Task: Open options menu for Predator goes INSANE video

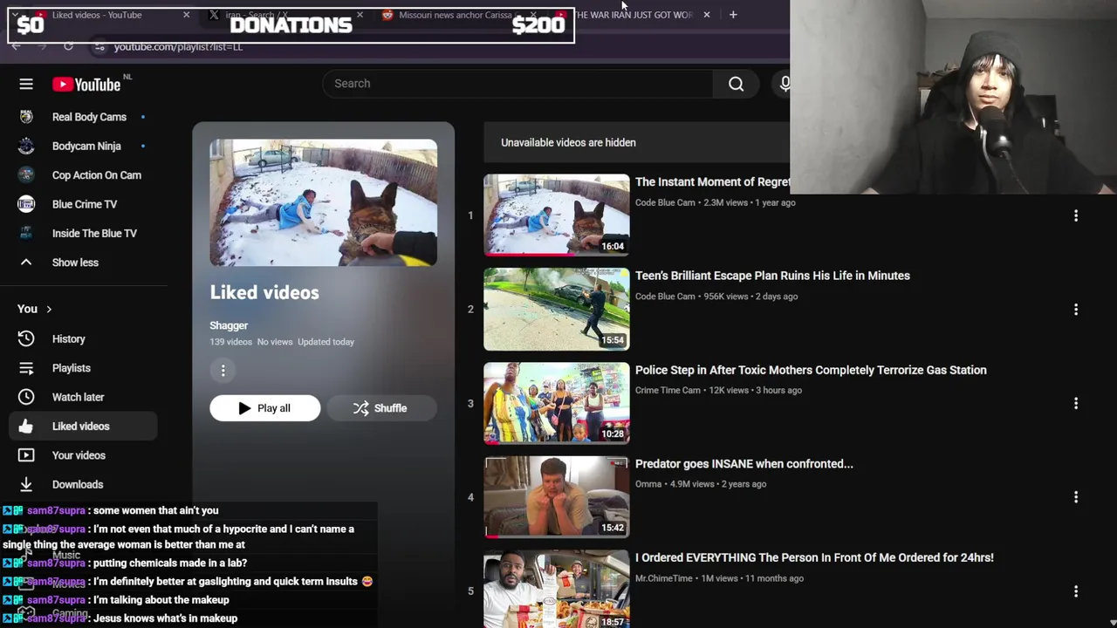Action: 1076,497
